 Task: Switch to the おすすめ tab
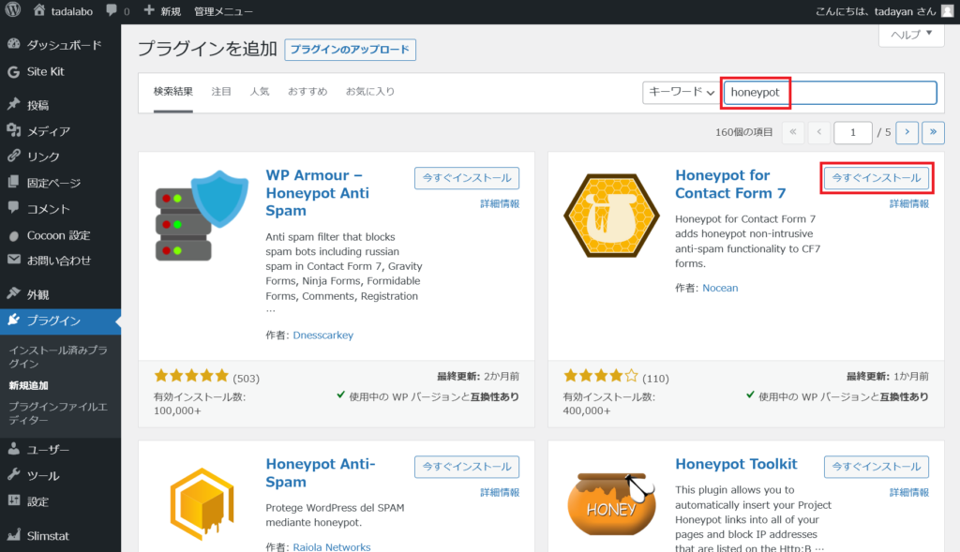(x=307, y=92)
